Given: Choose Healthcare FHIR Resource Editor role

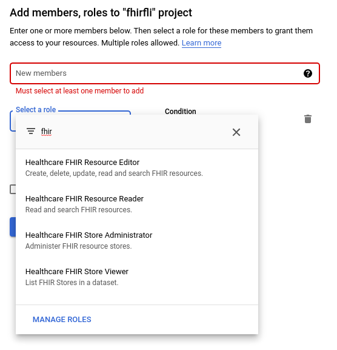Looking at the screenshot, I should (x=137, y=167).
